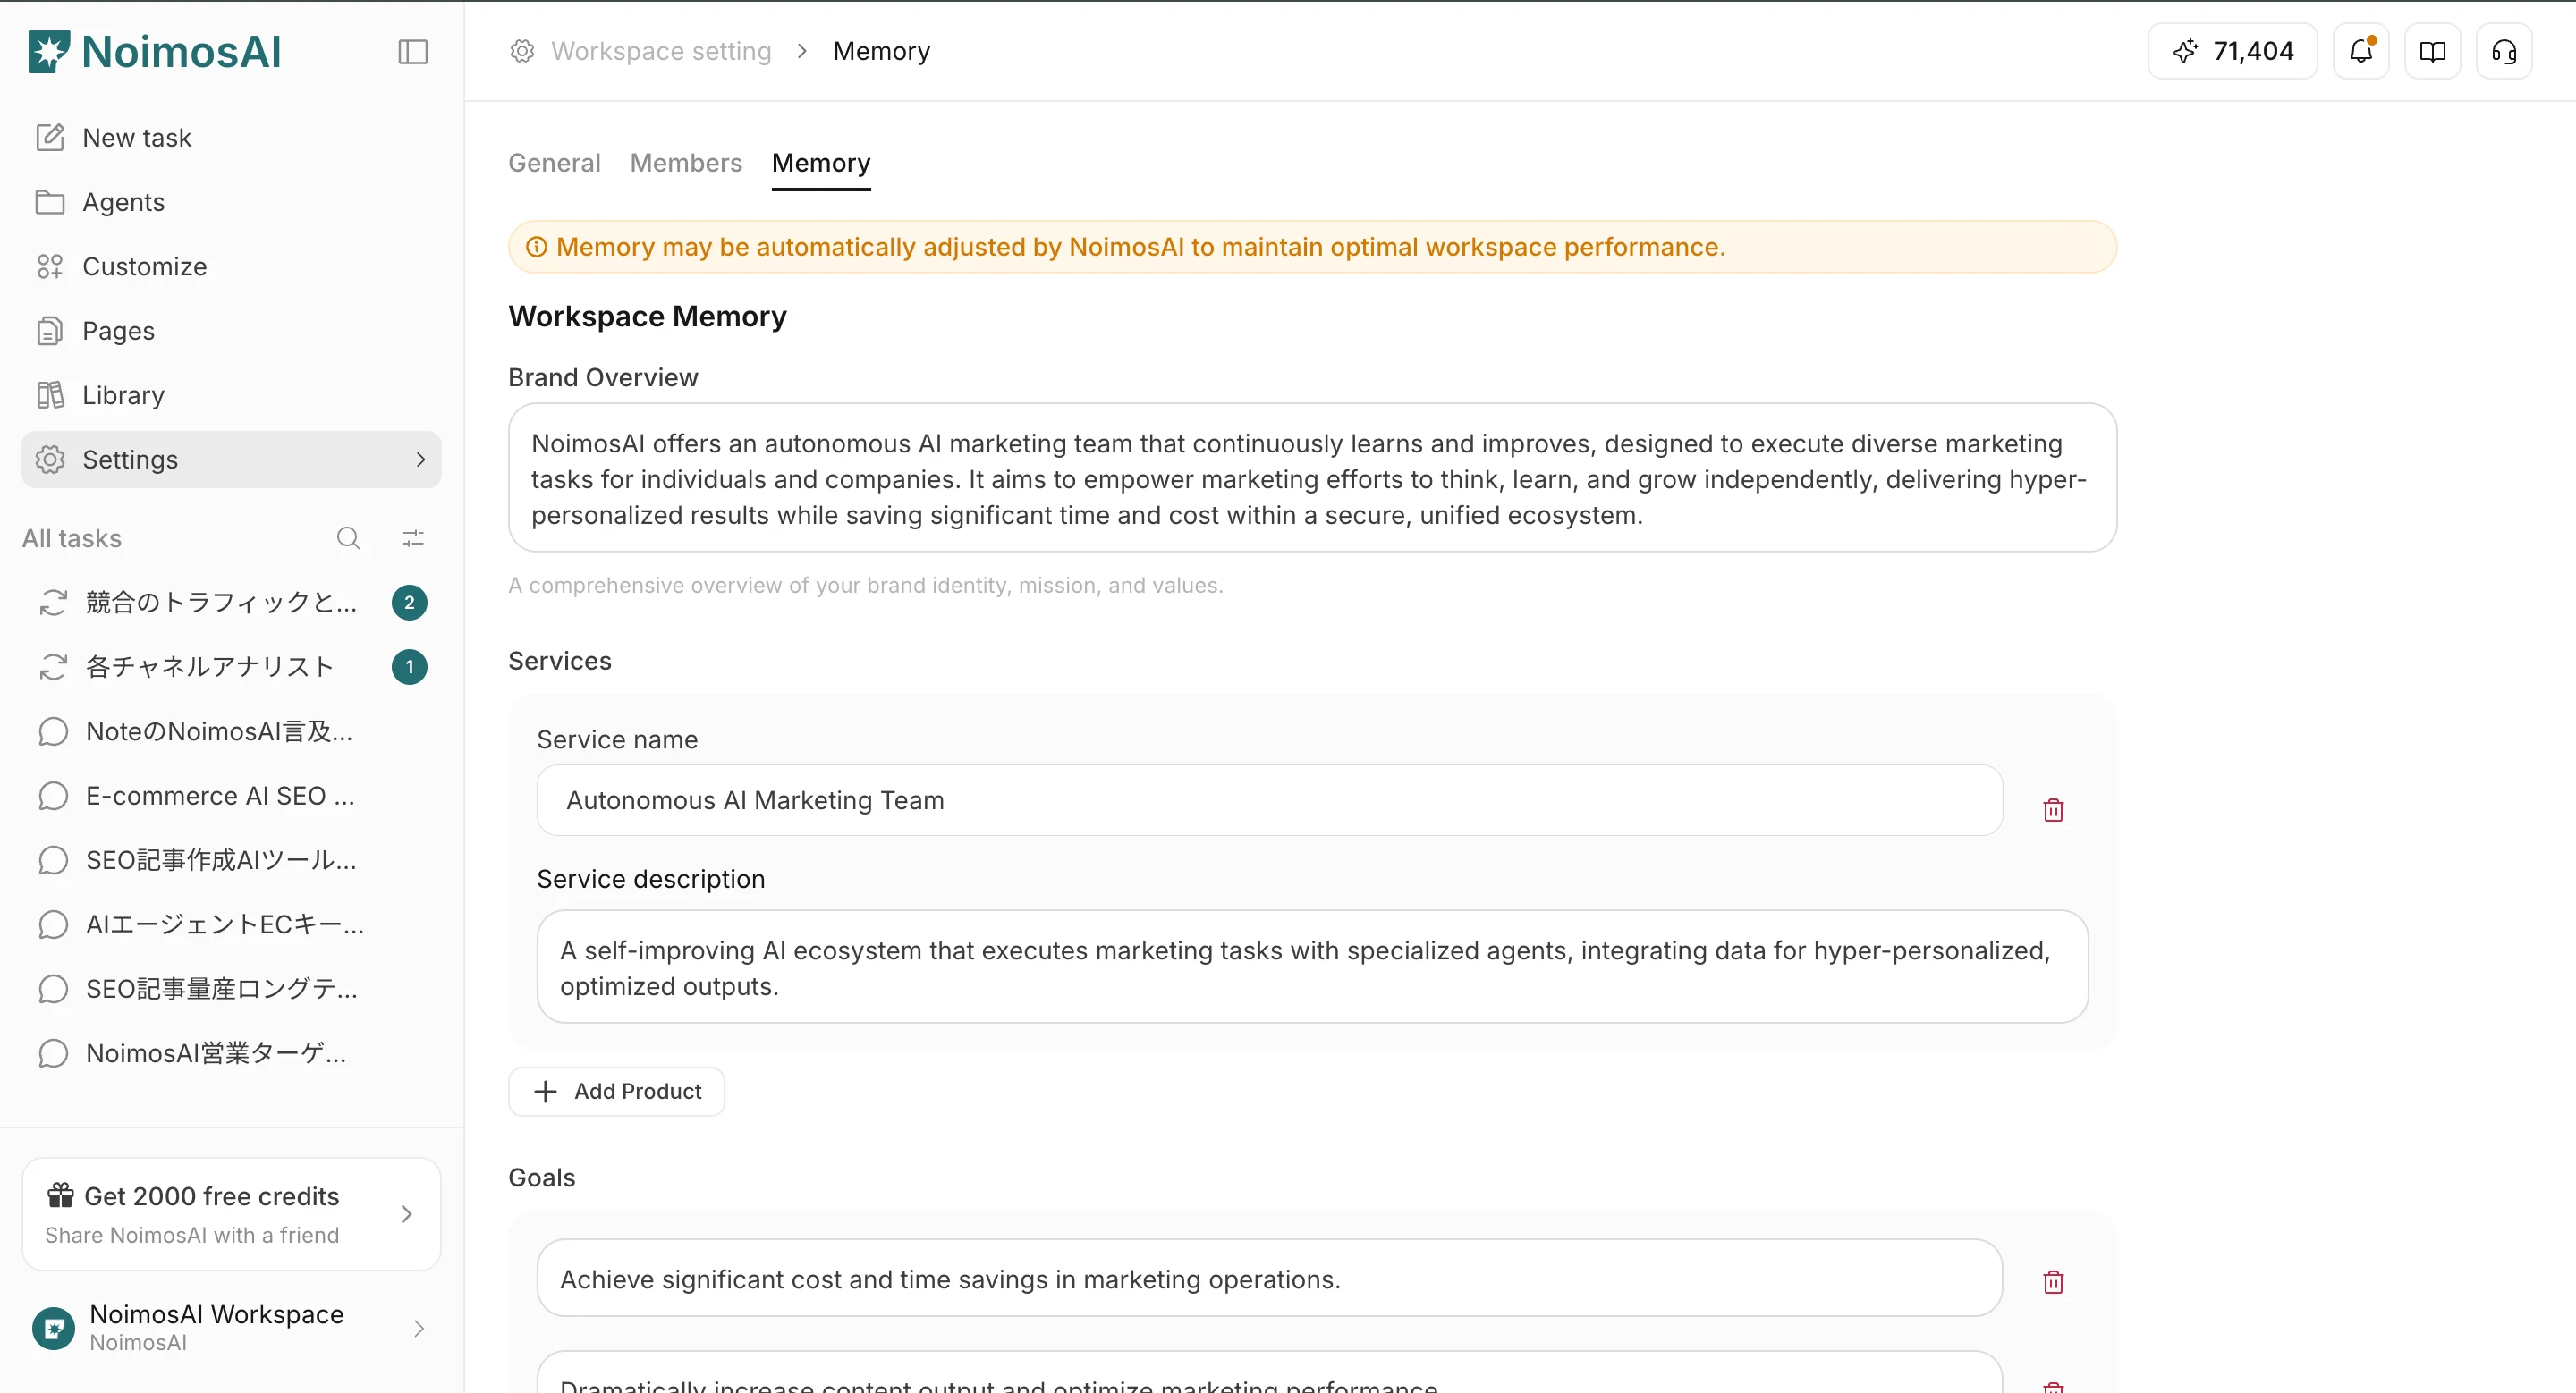Click the Memory breadcrumb text
Screen dimensions: 2576x1393
click(881, 51)
